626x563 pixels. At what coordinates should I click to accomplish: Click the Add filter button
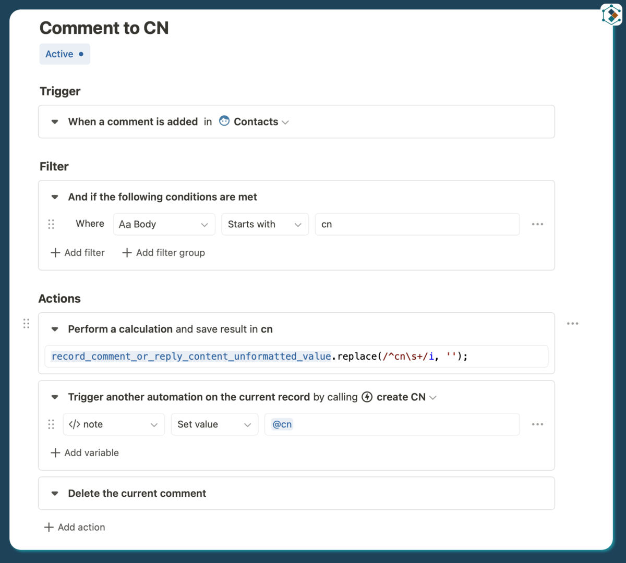click(78, 253)
